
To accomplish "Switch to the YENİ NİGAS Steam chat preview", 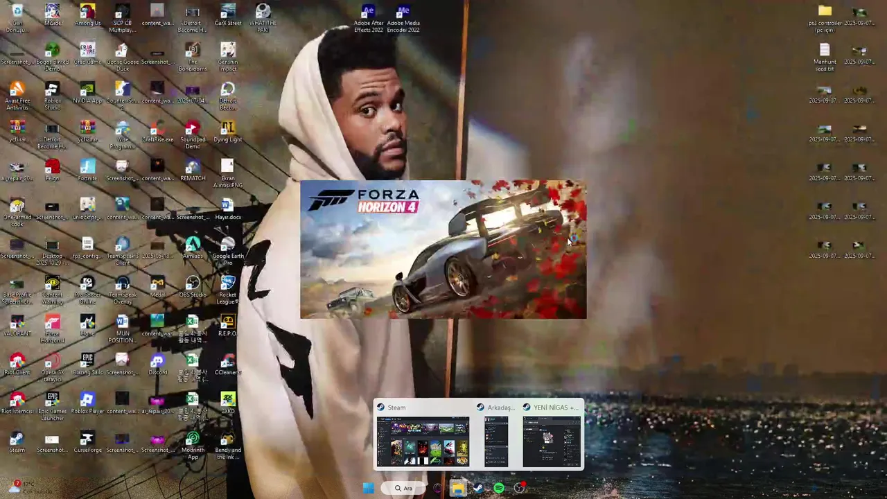I will coord(552,441).
